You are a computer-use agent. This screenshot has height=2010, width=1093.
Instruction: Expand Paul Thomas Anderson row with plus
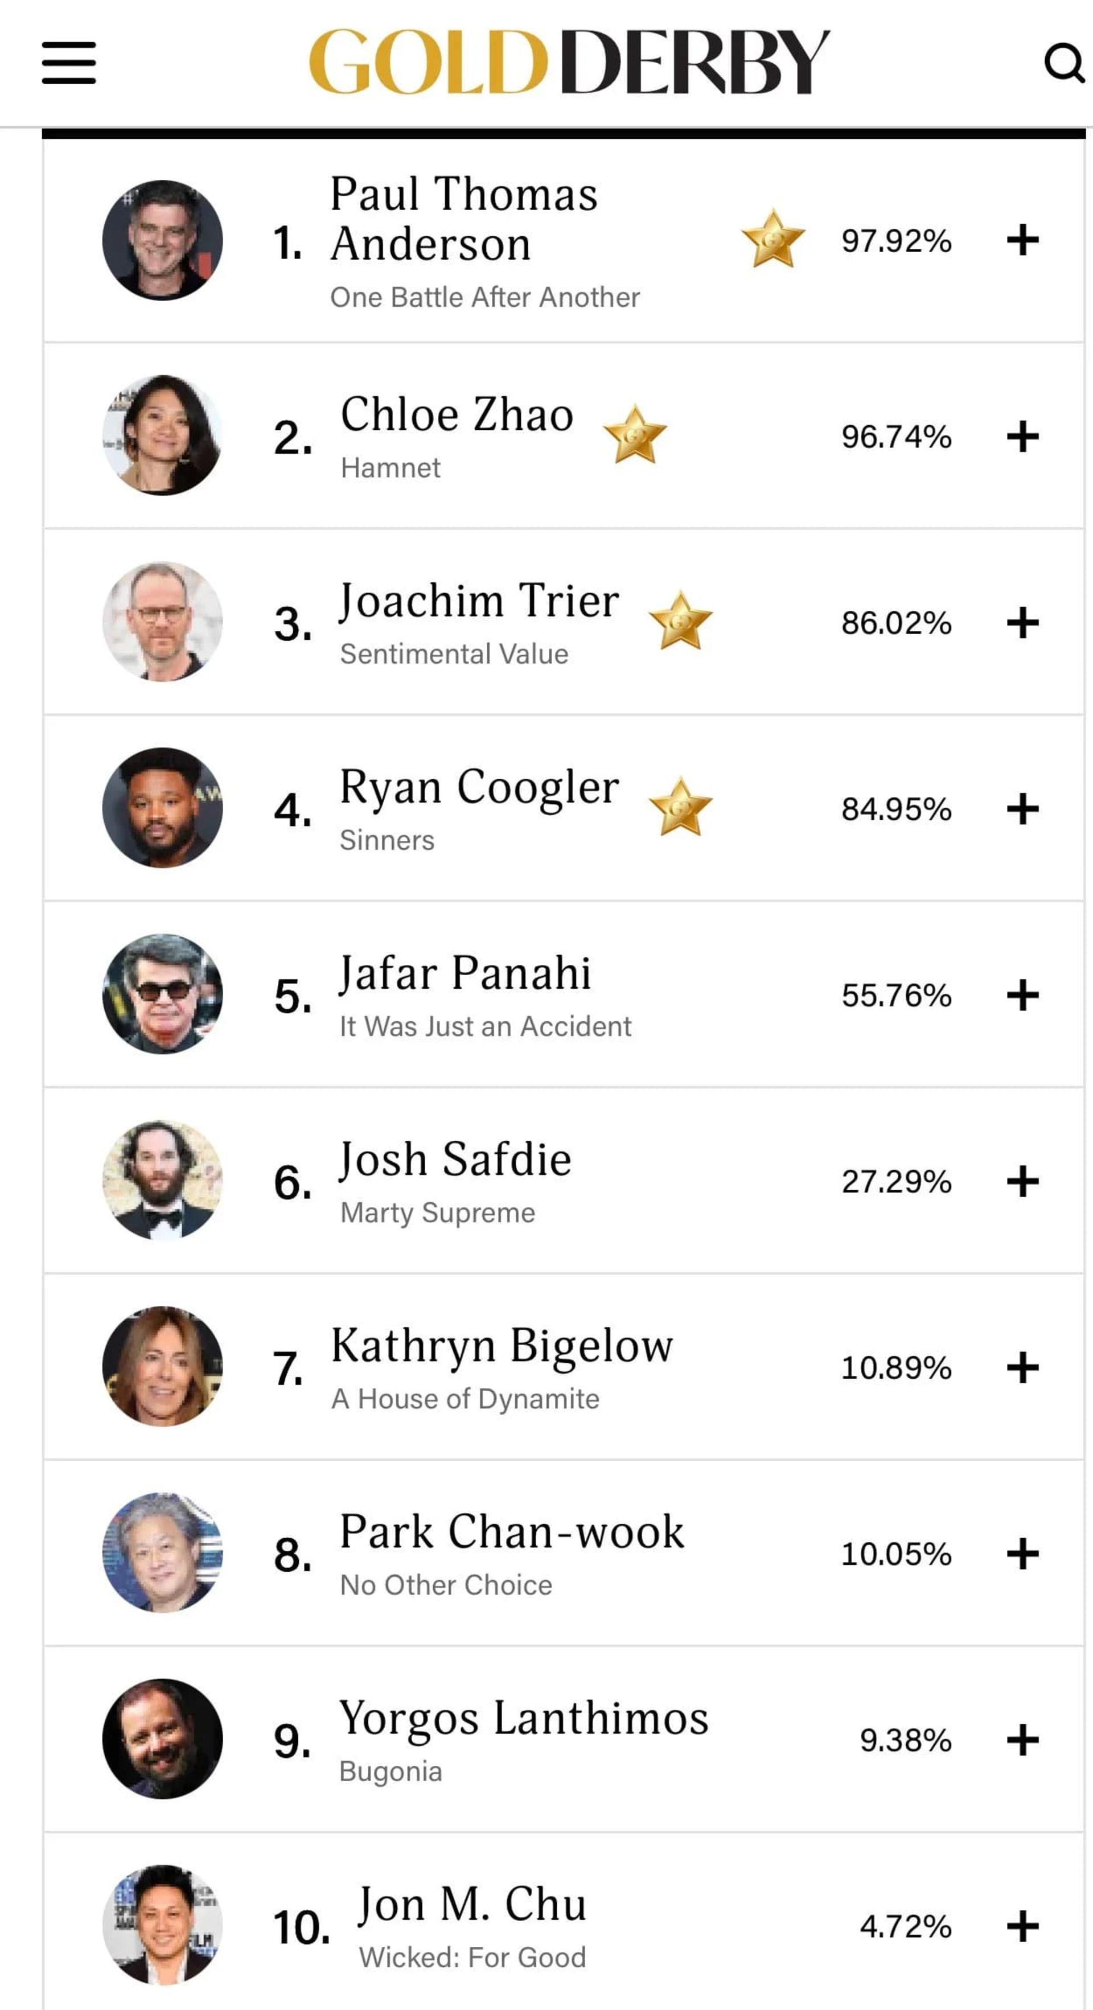tap(1022, 240)
